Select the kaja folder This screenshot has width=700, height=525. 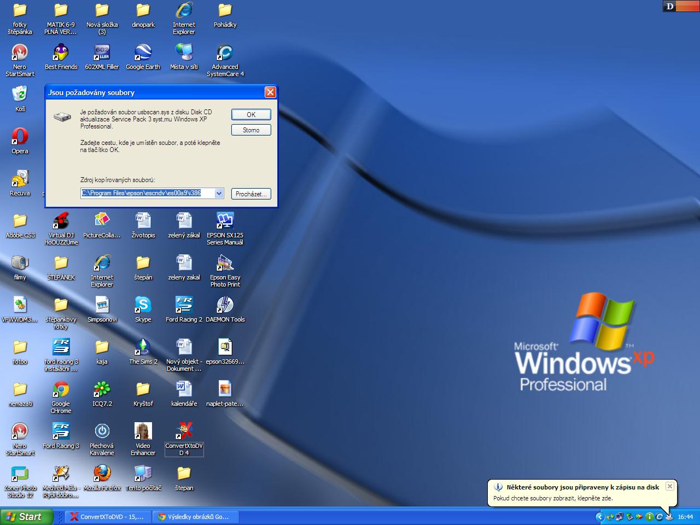[102, 352]
